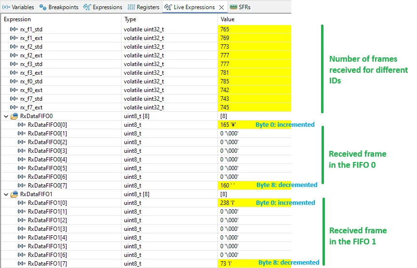Click the Live Expressions glasses icon
This screenshot has height=268, width=417.
(x=168, y=7)
